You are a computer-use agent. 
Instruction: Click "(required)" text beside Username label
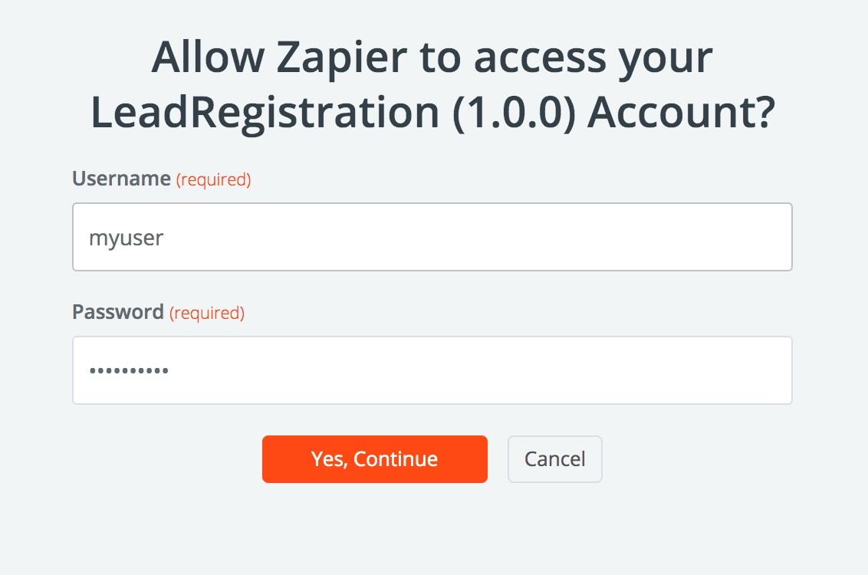click(214, 179)
